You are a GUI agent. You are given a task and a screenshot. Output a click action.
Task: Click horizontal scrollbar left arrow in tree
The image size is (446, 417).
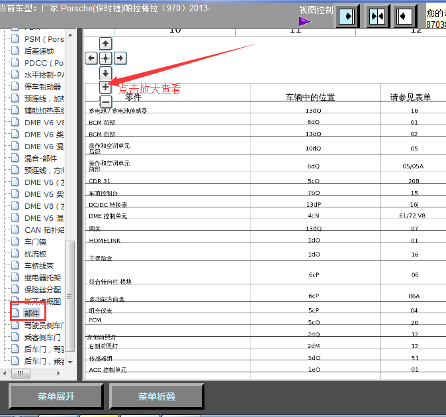click(5, 373)
